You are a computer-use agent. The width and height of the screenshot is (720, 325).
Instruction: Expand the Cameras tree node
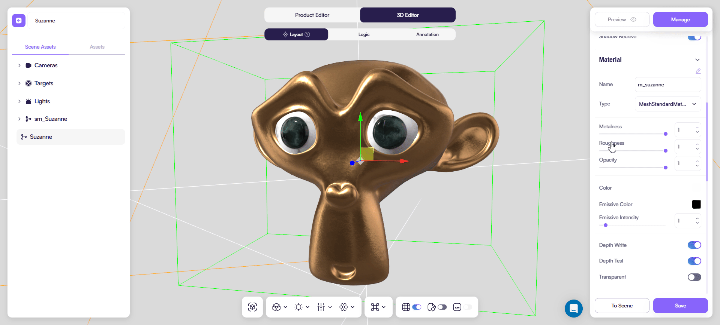click(x=19, y=65)
